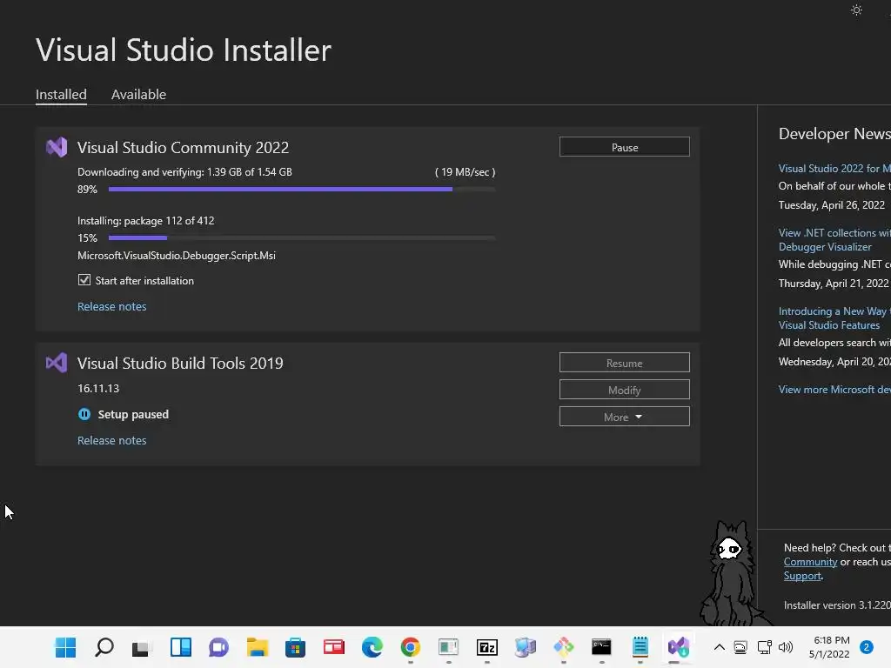Screen dimensions: 891x668
Task: Click the downloading progress bar at 89%
Action: (302, 189)
